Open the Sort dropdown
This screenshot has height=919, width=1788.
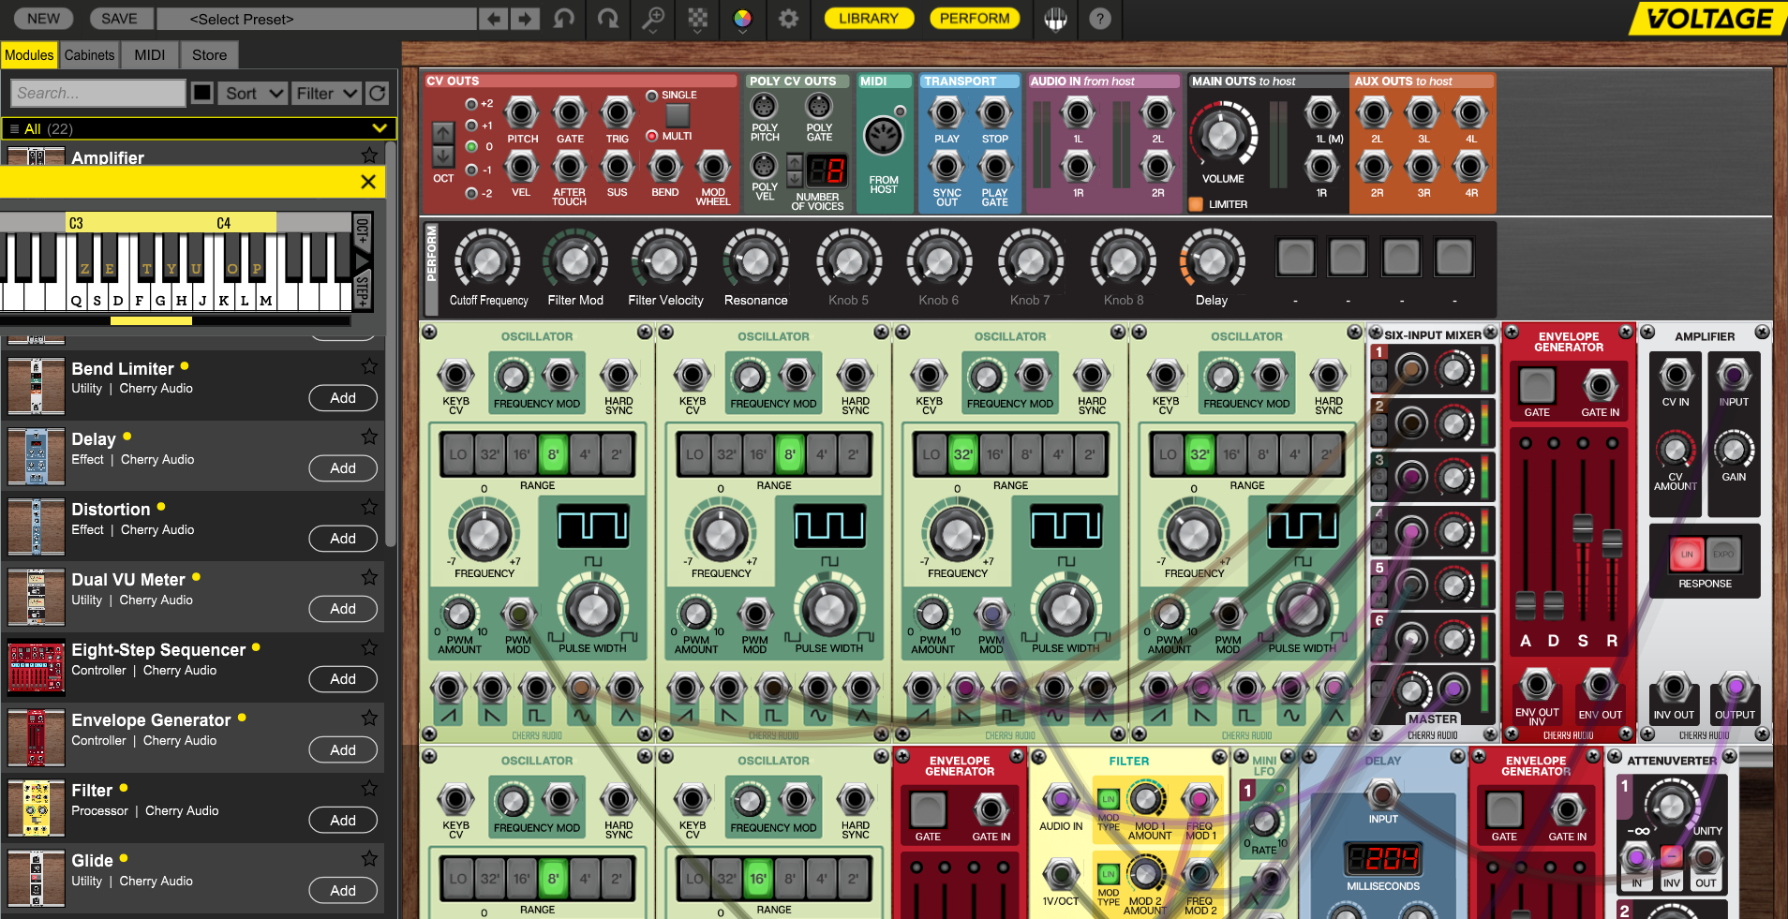(252, 93)
